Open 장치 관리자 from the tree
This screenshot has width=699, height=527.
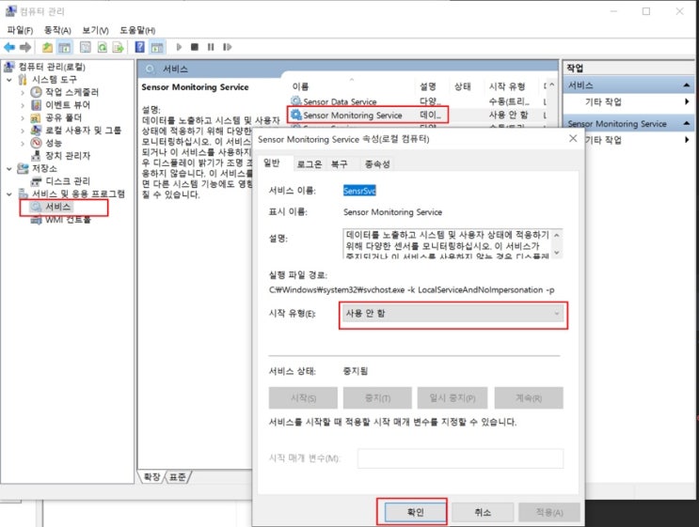(x=68, y=156)
